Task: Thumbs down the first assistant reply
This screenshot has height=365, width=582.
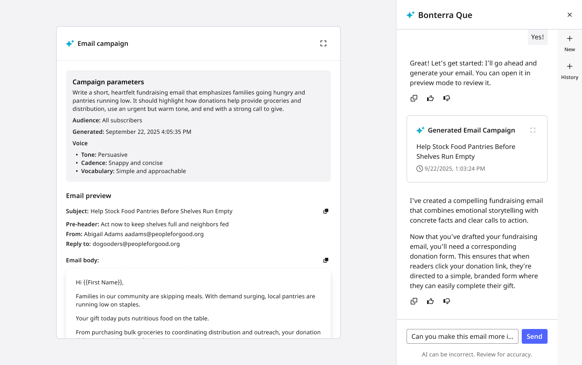Action: pos(447,98)
